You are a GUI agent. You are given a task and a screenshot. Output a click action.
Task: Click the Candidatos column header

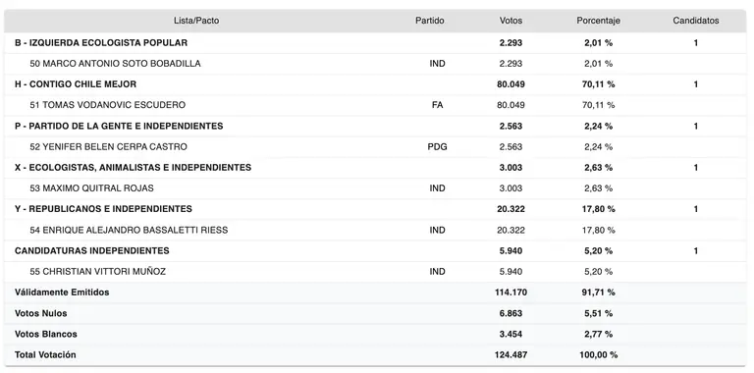[x=696, y=21]
